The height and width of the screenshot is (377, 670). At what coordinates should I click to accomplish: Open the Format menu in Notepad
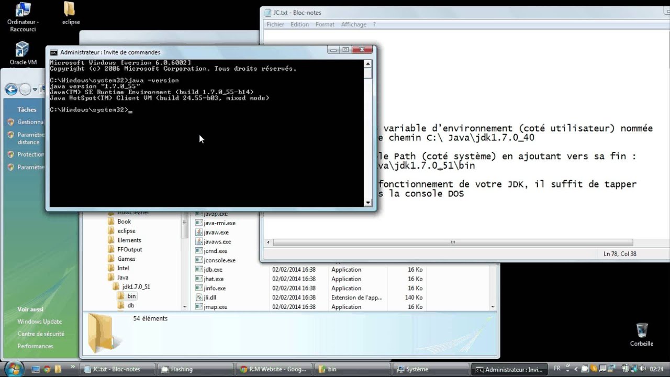point(325,24)
